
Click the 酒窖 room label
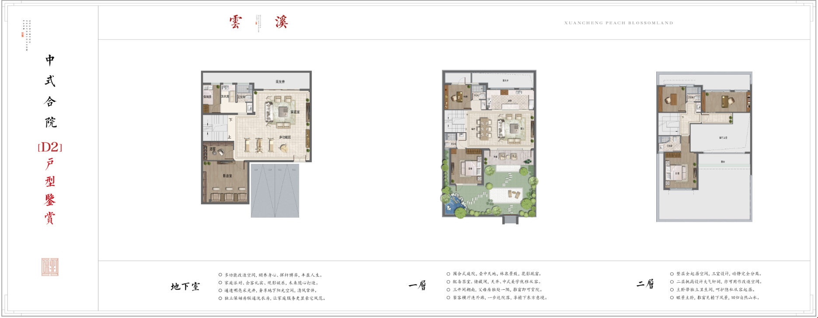coord(212,149)
